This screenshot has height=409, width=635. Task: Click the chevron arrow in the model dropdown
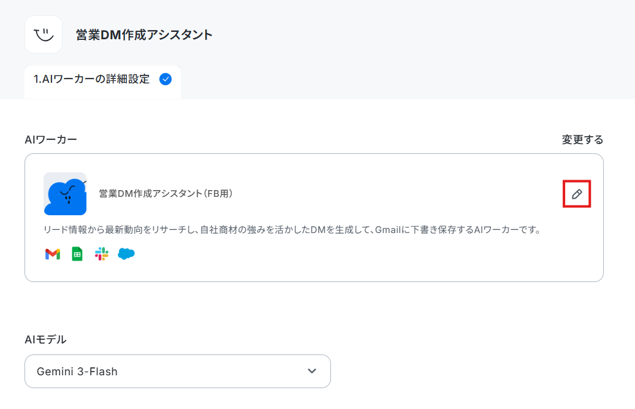click(312, 371)
